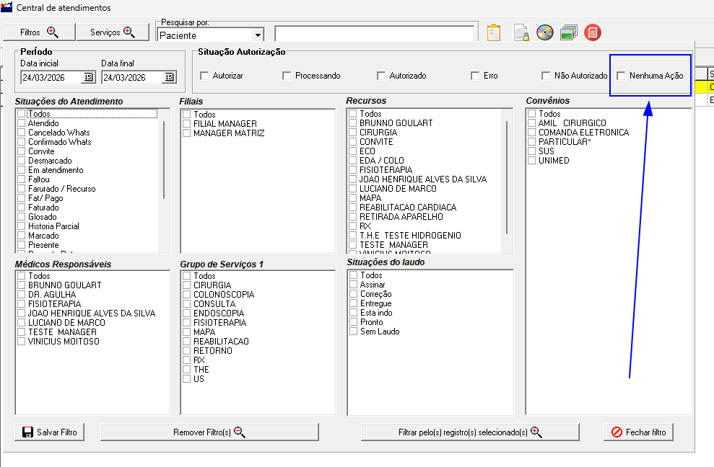Open the CD disc icon
This screenshot has width=714, height=467.
[544, 32]
